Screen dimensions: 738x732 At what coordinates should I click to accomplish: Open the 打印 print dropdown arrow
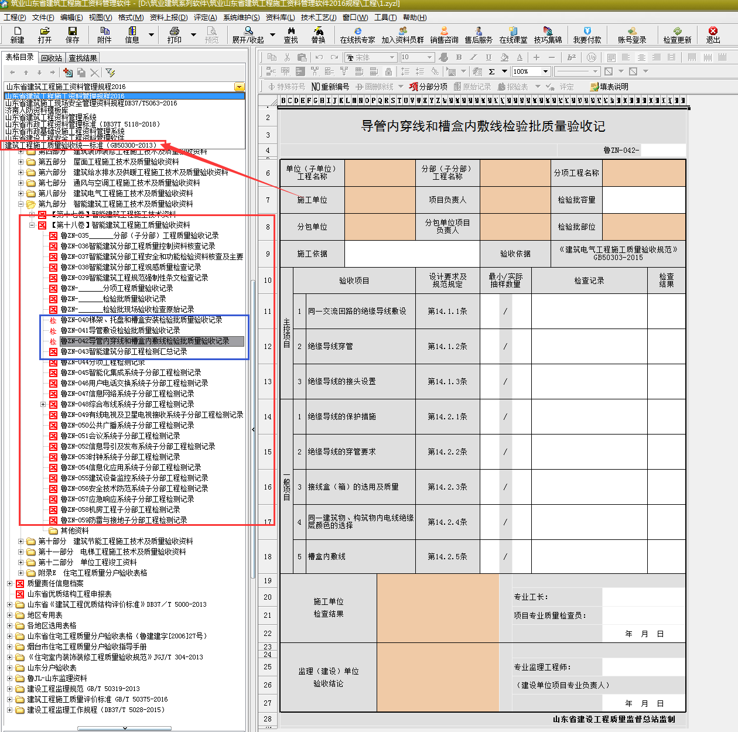[193, 35]
